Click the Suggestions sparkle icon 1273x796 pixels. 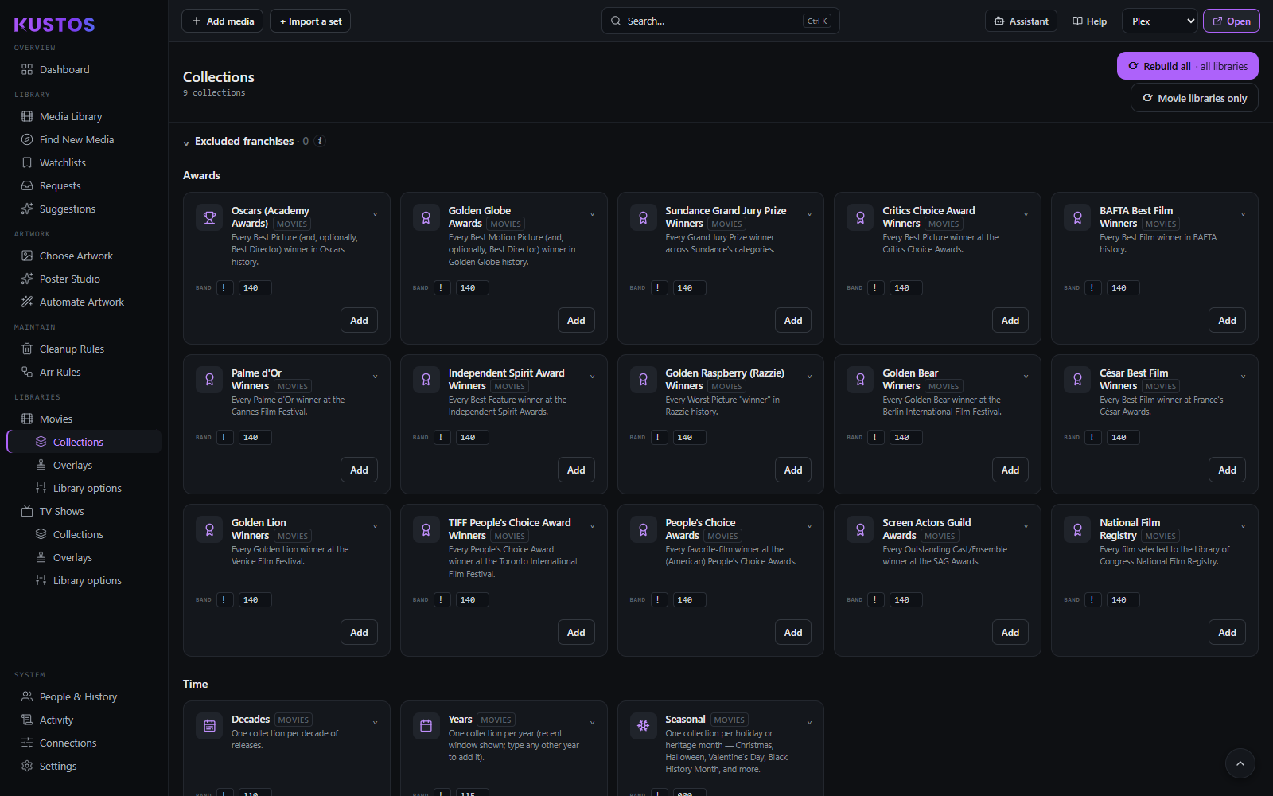(27, 209)
